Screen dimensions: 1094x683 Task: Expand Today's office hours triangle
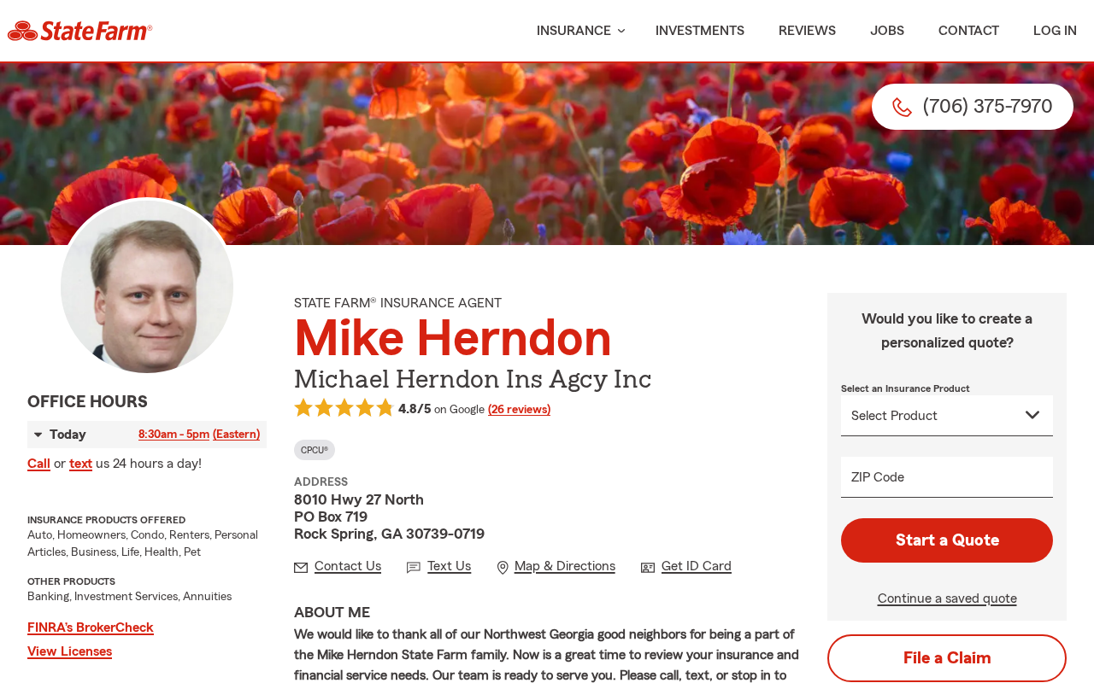point(38,435)
